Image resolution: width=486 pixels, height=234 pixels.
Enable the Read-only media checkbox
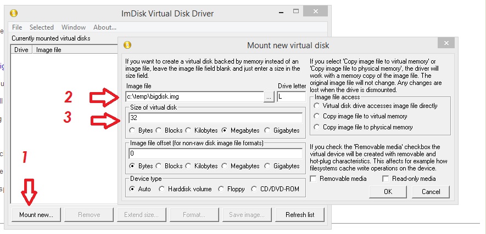(409, 179)
